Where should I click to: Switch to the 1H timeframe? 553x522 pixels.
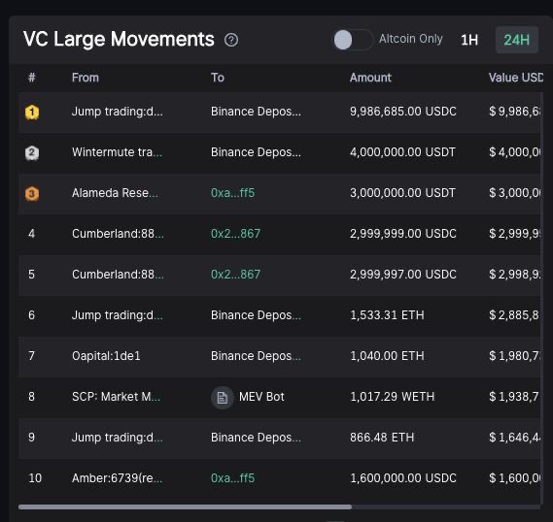click(x=469, y=40)
